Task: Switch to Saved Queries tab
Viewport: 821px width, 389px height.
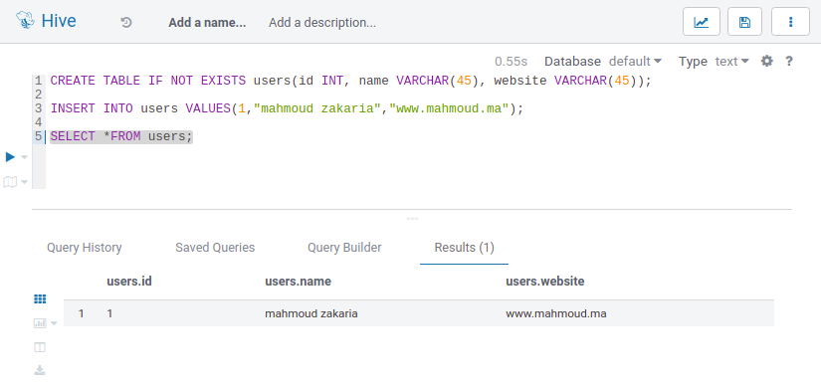Action: click(215, 247)
